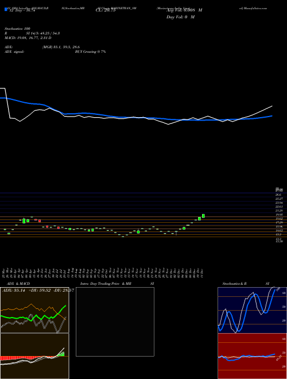The image size is (287, 379).
Task: Click the 'MACD: 19.08, 16.77, 2.31 D' line
Action: point(28,38)
